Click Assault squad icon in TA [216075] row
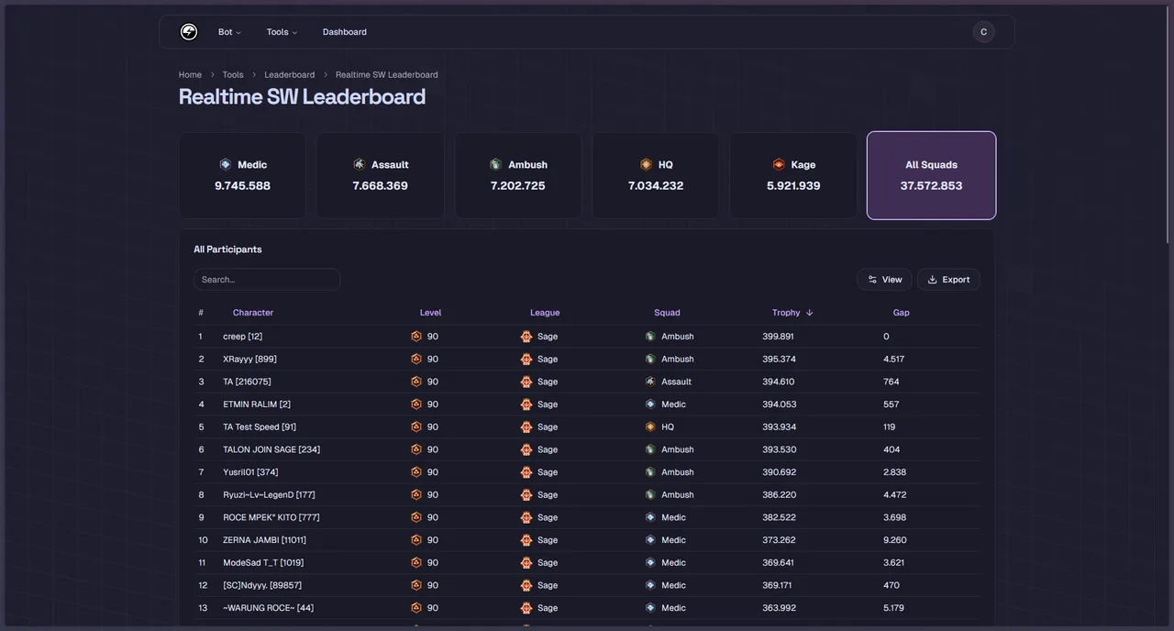The width and height of the screenshot is (1174, 631). click(x=650, y=382)
